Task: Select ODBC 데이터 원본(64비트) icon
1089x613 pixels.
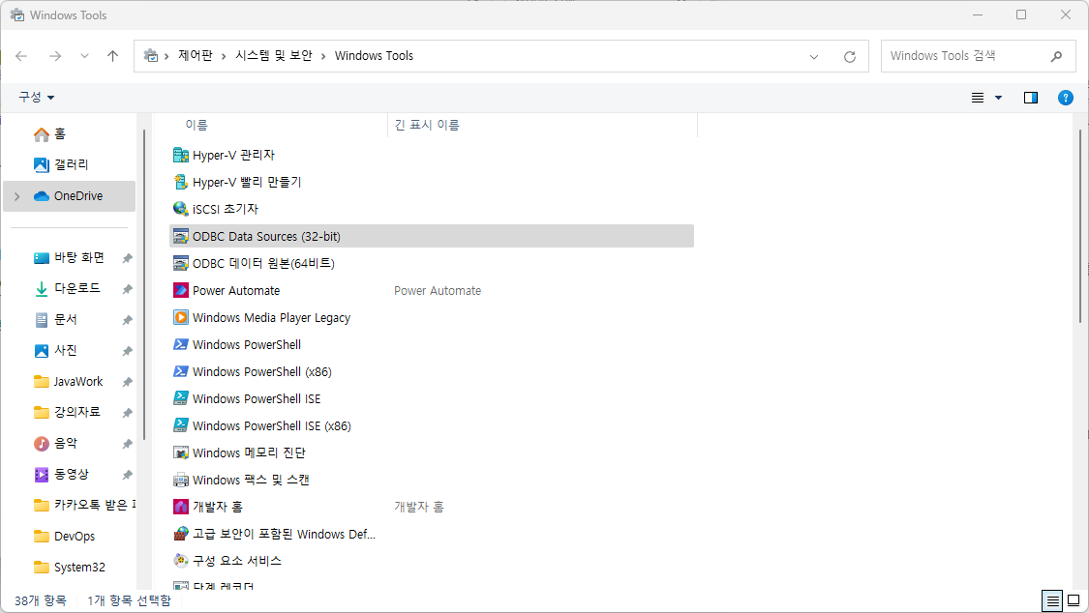Action: [181, 264]
